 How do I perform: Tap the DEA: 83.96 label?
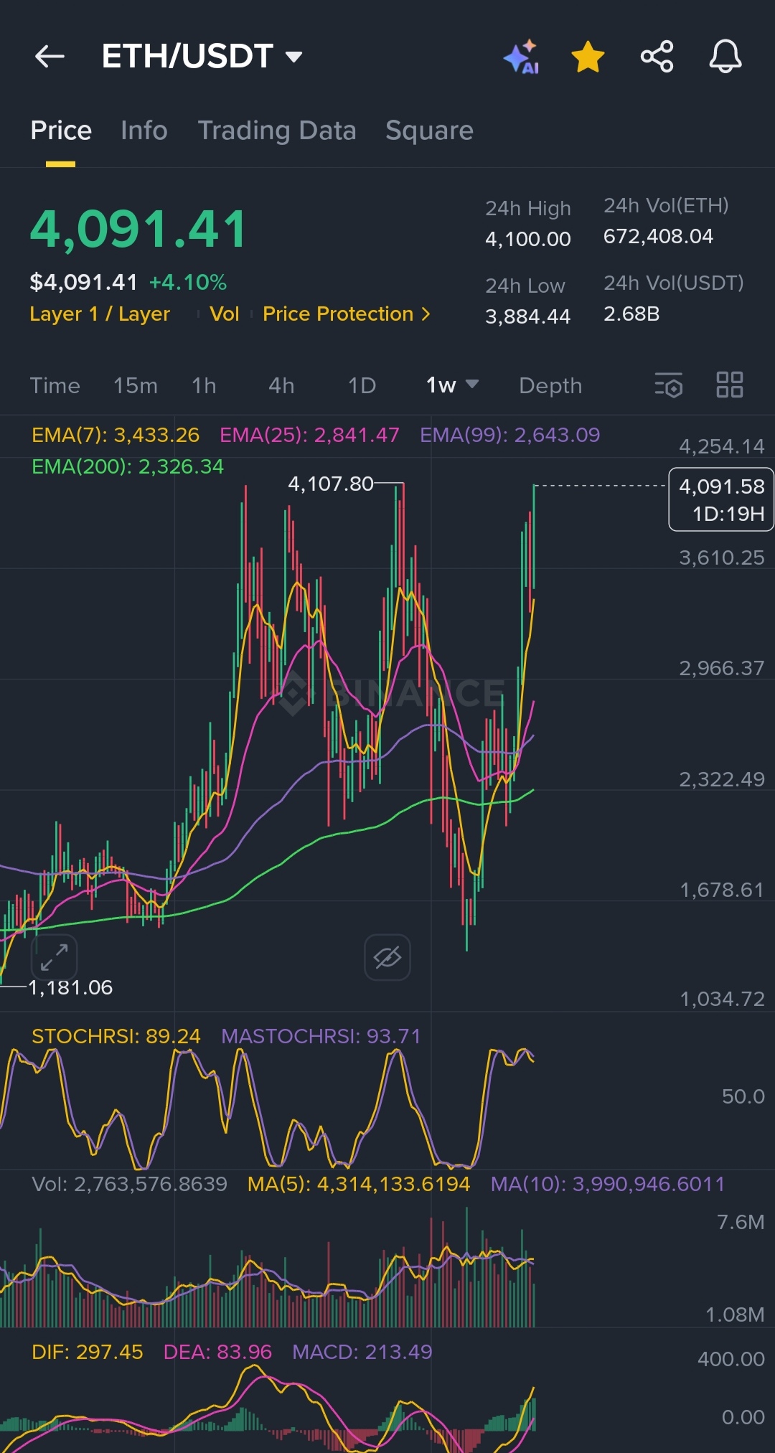tap(217, 1352)
